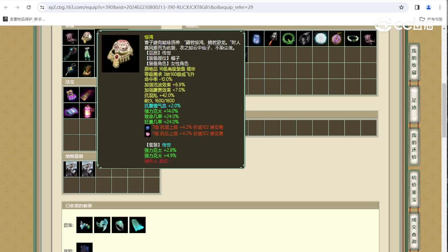The height and width of the screenshot is (252, 448).
Task: Select the white glowing orb inventory item
Action: pyautogui.click(x=320, y=38)
